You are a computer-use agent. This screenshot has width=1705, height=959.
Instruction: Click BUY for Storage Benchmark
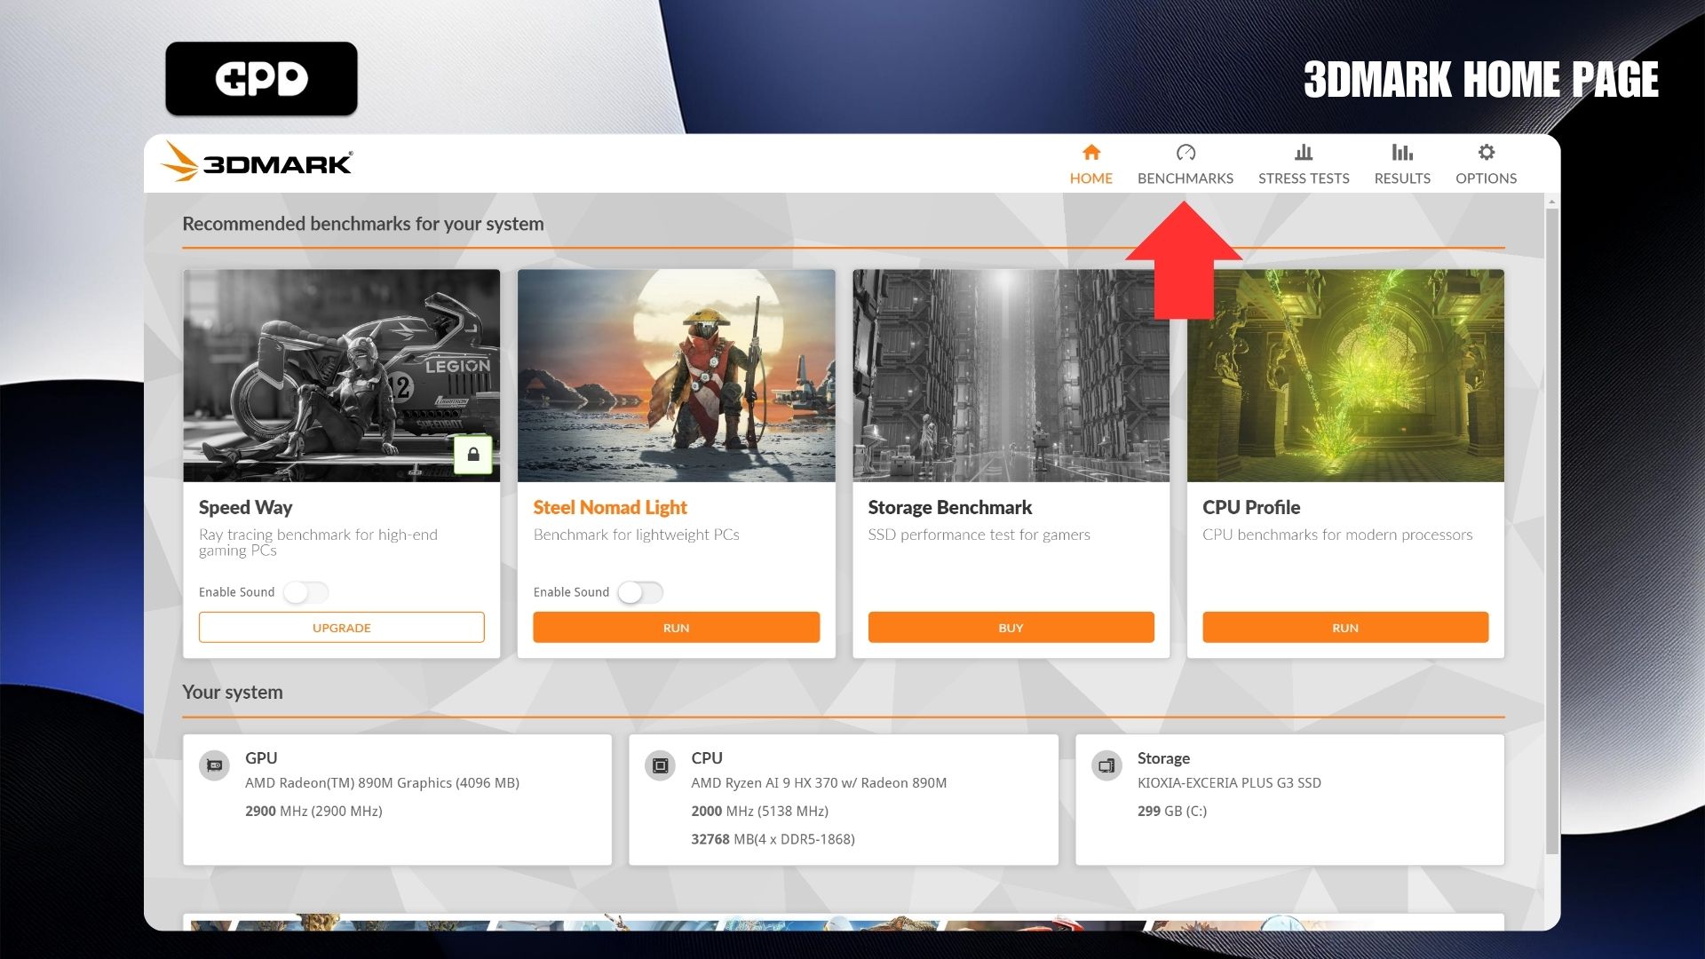click(1011, 628)
